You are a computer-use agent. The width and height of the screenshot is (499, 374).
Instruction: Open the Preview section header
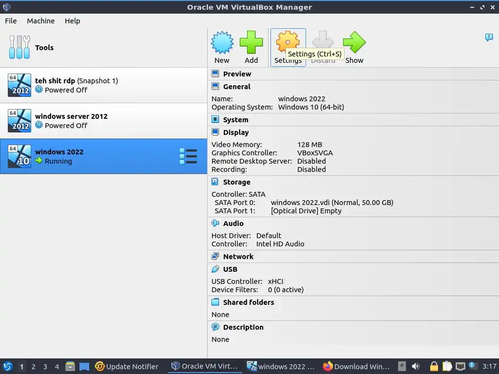coord(237,74)
